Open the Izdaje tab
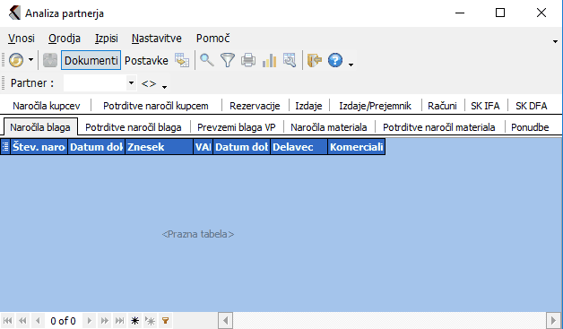 [308, 106]
